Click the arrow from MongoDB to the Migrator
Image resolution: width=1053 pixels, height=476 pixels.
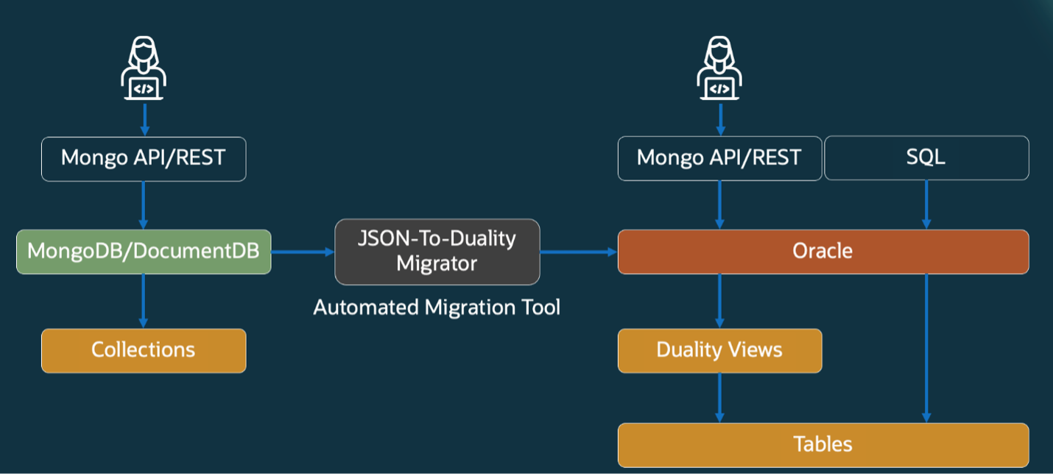click(x=302, y=252)
